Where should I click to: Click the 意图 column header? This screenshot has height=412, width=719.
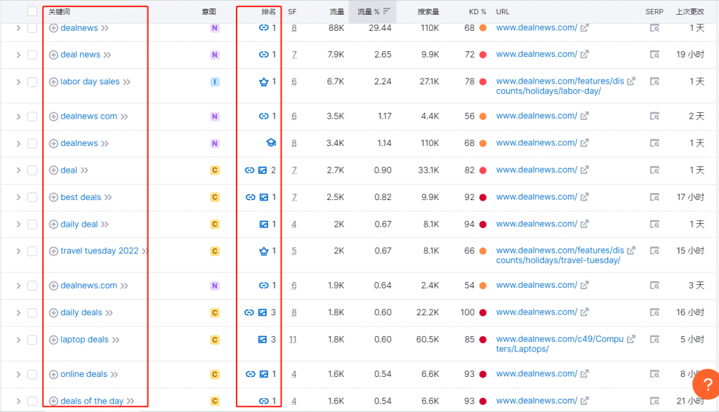click(209, 11)
